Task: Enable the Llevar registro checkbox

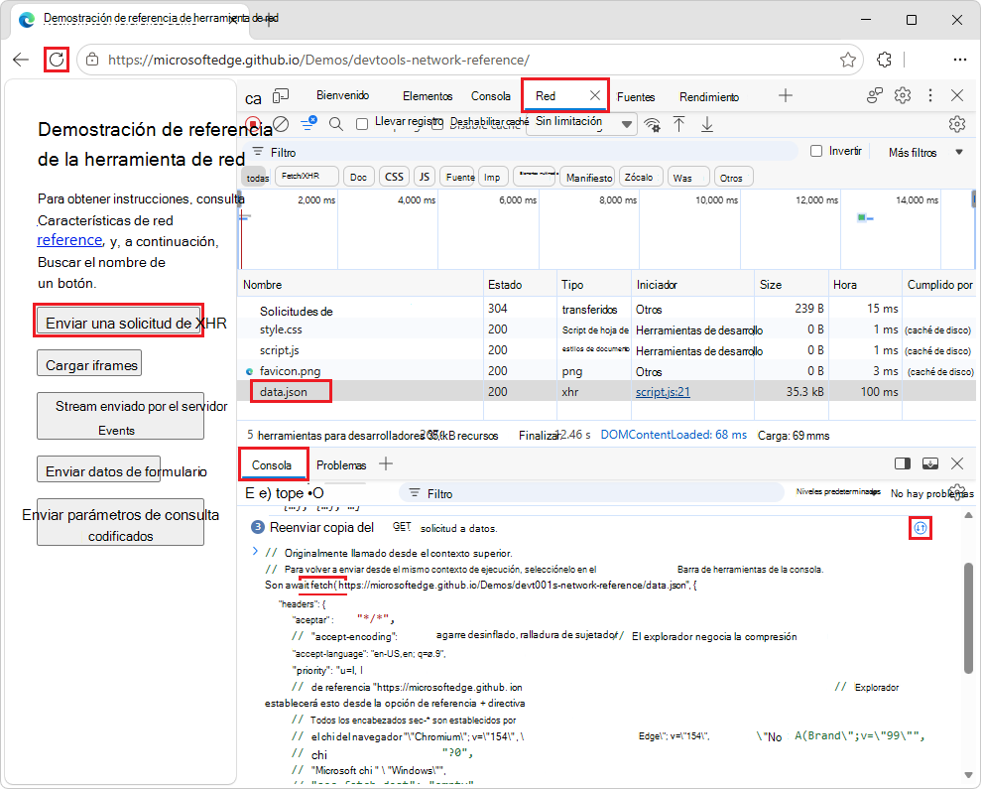Action: pyautogui.click(x=362, y=124)
